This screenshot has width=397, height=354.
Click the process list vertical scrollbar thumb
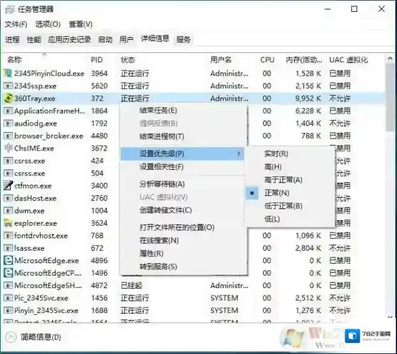pyautogui.click(x=390, y=98)
